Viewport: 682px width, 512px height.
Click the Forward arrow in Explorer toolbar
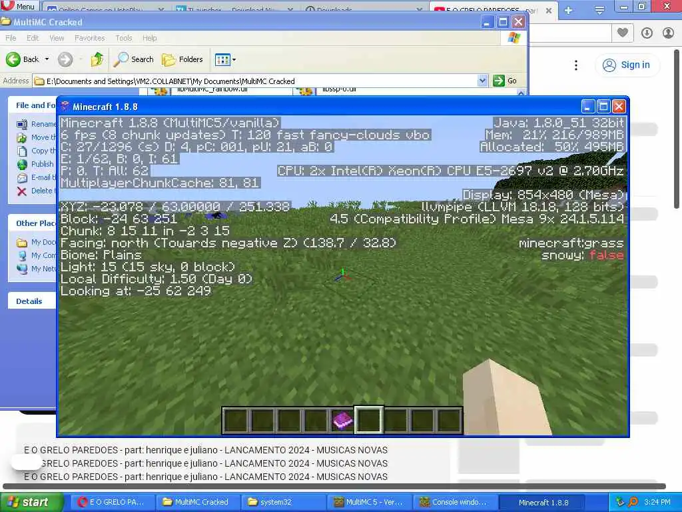[x=66, y=59]
